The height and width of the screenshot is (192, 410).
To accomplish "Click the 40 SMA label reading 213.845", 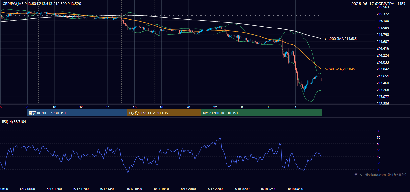I will point(339,69).
